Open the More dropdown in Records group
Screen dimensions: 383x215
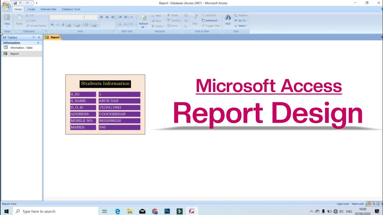[x=174, y=26]
